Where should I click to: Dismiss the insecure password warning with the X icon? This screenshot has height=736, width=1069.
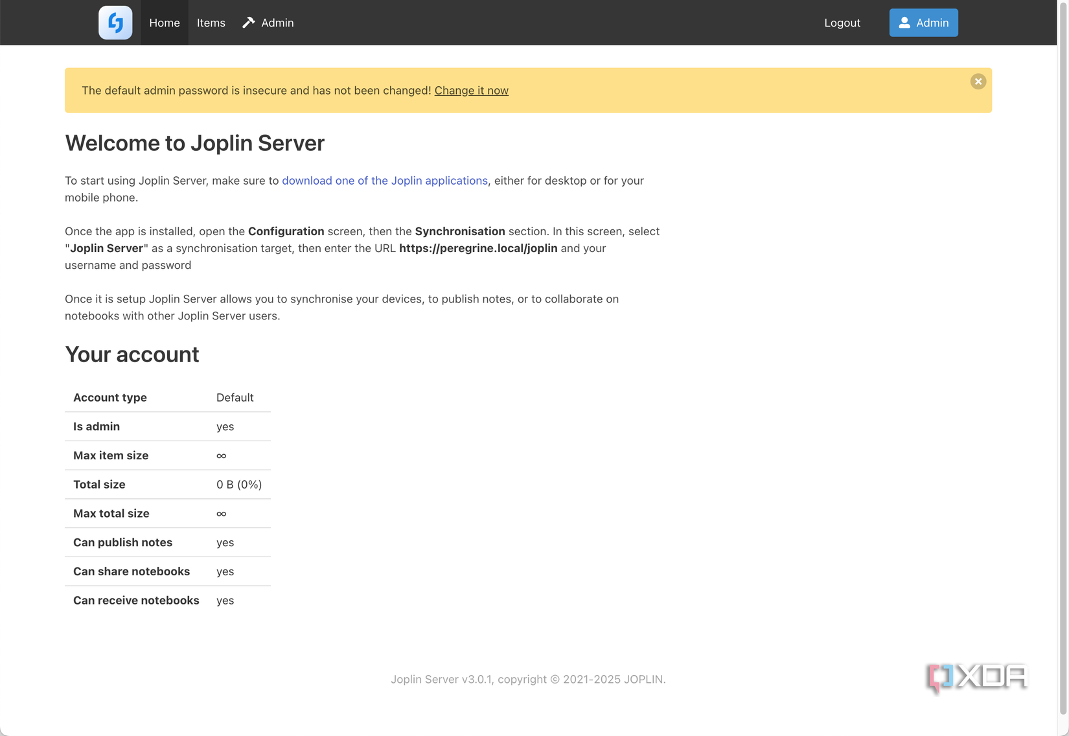[978, 81]
